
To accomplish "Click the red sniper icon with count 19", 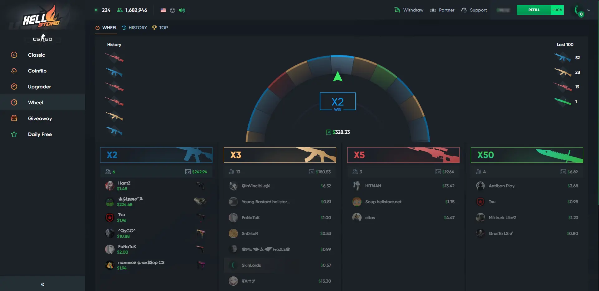I will click(563, 87).
